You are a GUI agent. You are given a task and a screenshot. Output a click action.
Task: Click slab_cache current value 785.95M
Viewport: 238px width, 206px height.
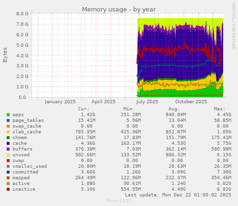(x=85, y=132)
